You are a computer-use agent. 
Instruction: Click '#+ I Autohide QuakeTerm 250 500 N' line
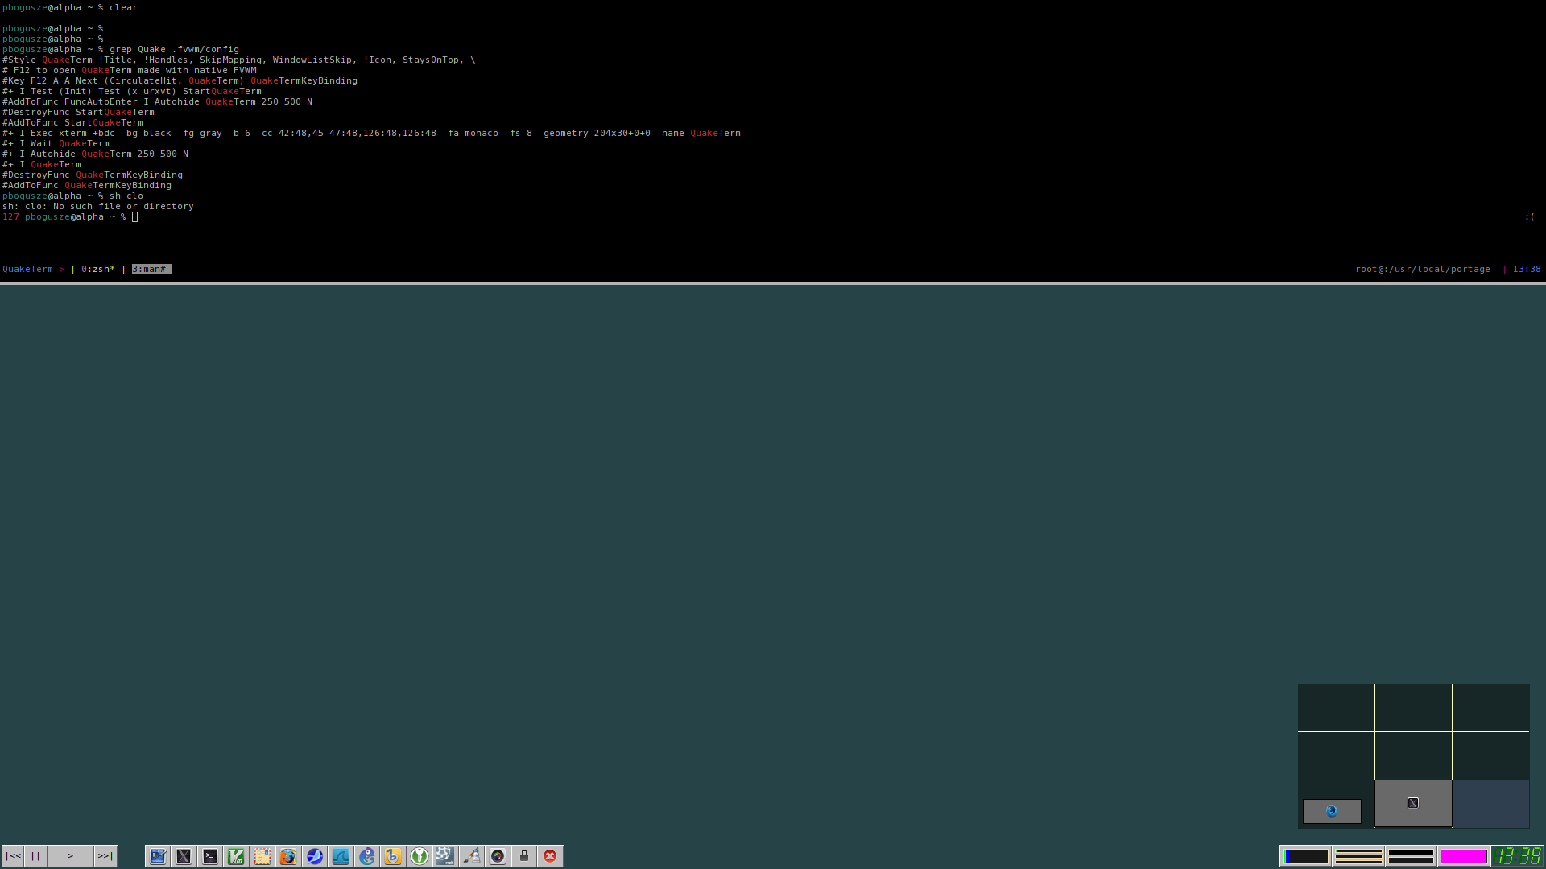[95, 154]
